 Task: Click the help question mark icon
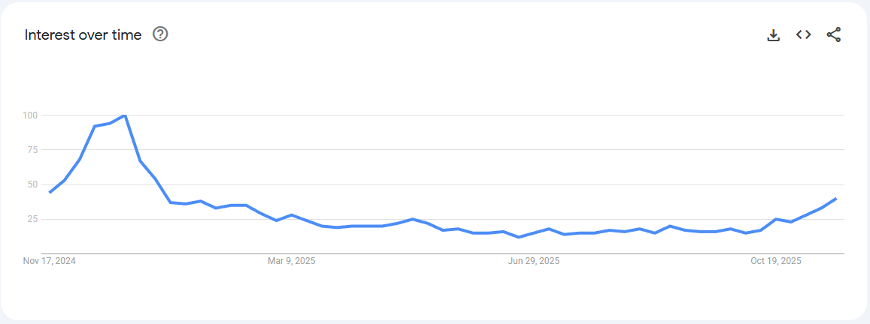pos(160,34)
